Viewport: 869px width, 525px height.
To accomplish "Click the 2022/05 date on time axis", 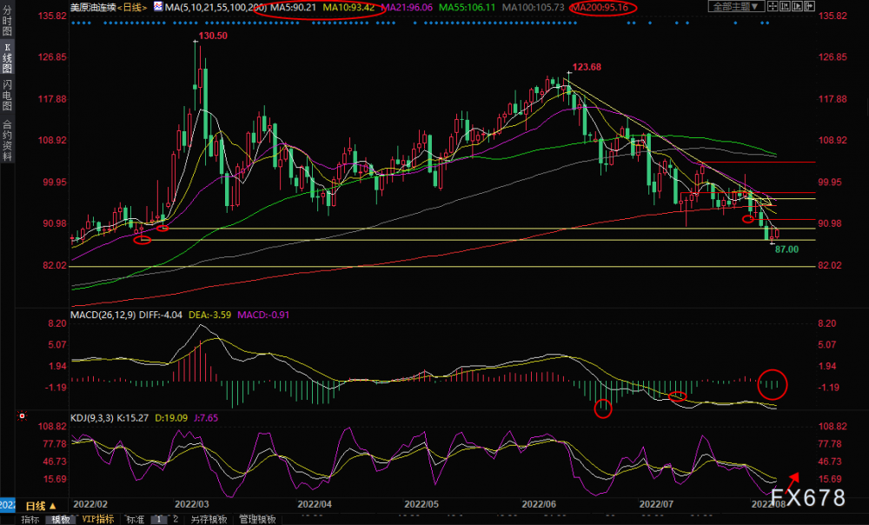I will (421, 504).
